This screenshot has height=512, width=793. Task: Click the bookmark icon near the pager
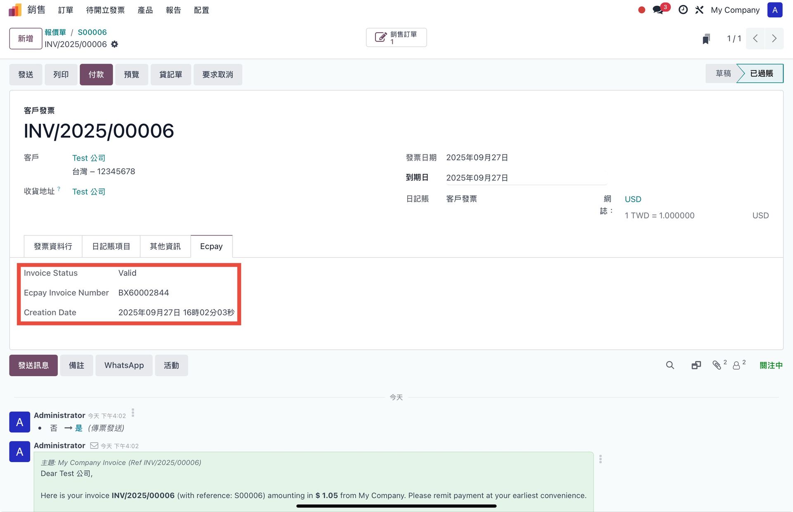pyautogui.click(x=706, y=39)
